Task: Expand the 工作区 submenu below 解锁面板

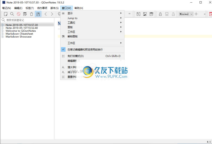Action: [x=92, y=43]
